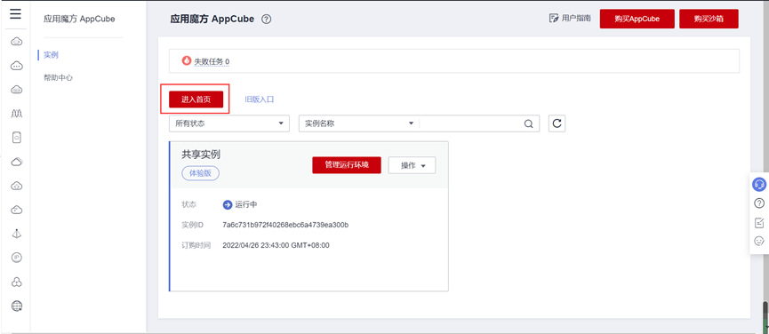Click the flame icon beside 失败任务
Image resolution: width=769 pixels, height=334 pixels.
tap(187, 60)
